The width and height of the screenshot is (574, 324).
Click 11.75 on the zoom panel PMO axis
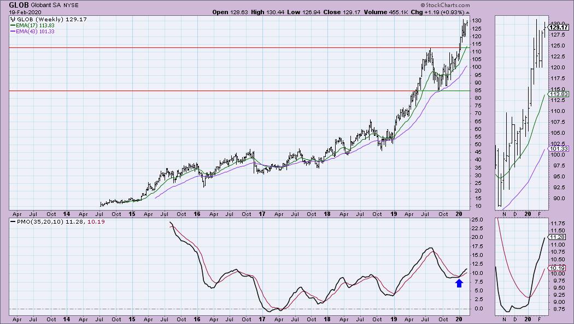pos(558,224)
